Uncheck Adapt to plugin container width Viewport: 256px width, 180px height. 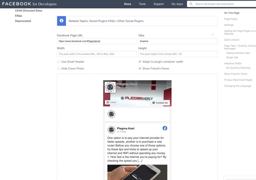tap(140, 62)
